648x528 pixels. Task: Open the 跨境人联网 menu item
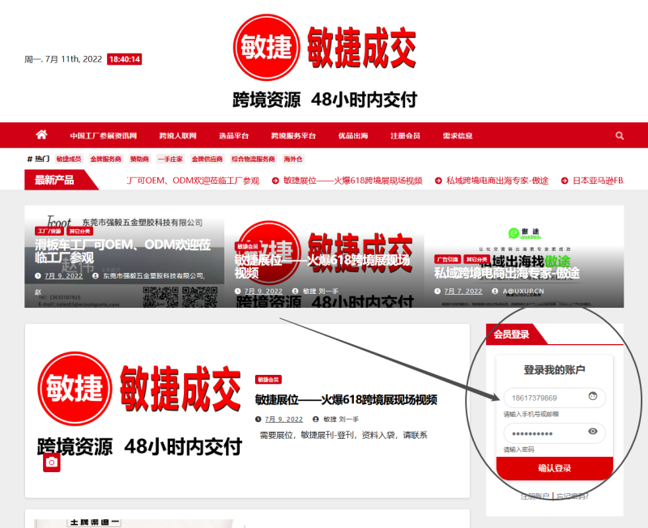point(177,135)
